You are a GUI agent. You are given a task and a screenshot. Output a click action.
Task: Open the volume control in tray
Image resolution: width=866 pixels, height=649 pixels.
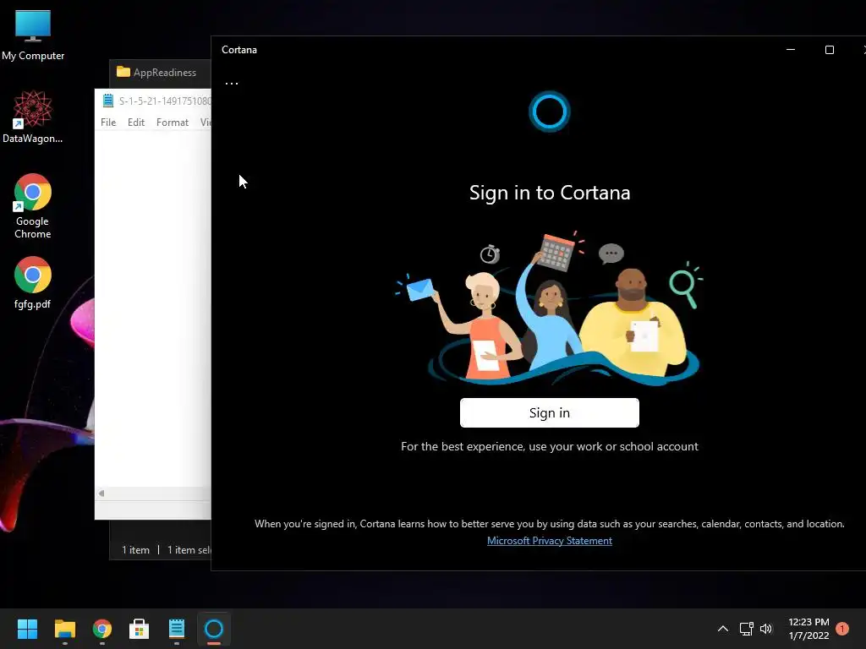click(766, 629)
